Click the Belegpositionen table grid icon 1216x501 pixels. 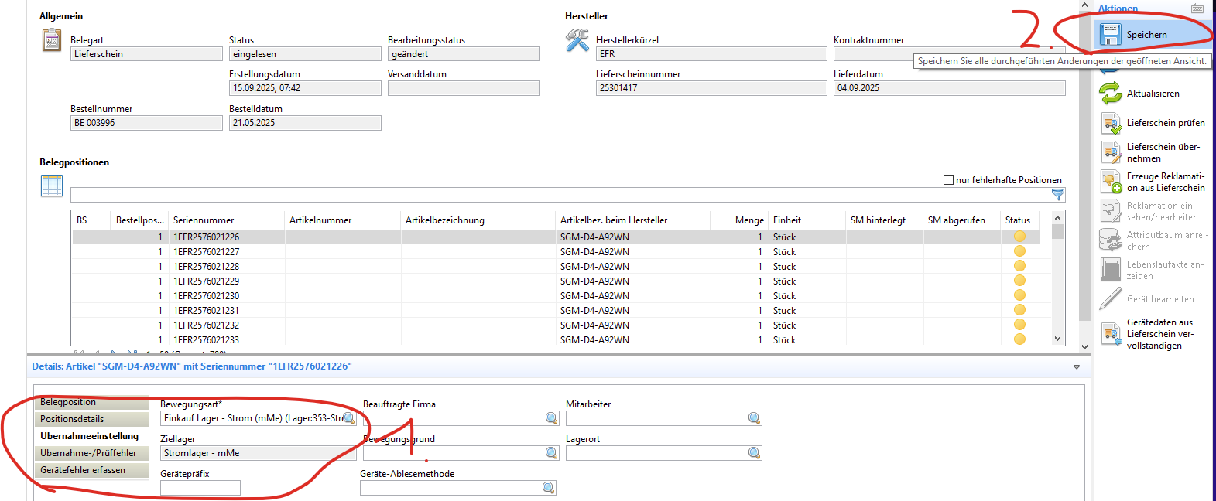coord(52,186)
